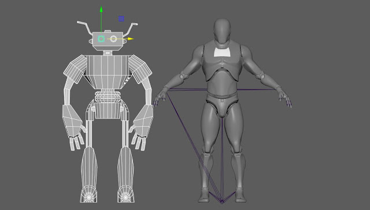This screenshot has height=210, width=370.
Task: Select the blue planar handle square near the gizmo
Action: click(121, 19)
